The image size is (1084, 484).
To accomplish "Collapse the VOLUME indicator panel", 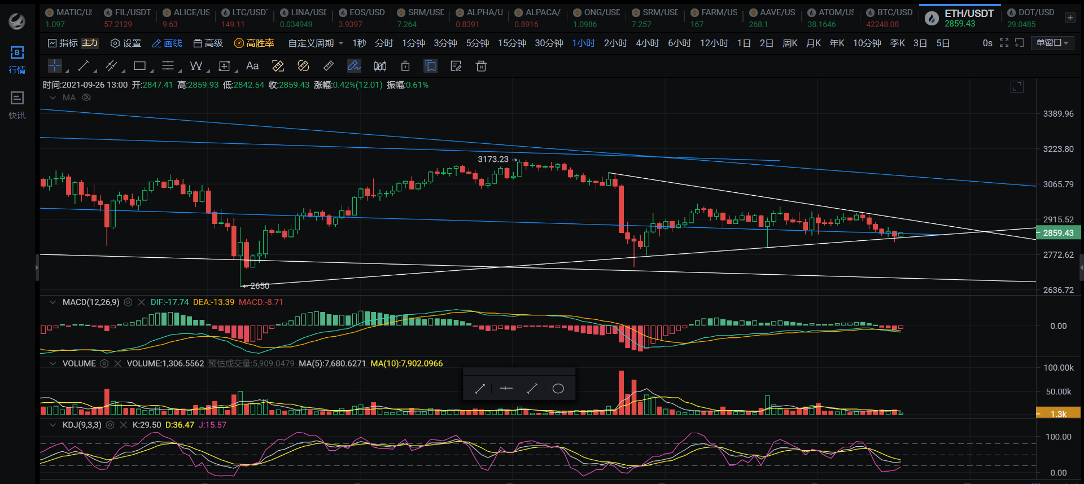I will coord(53,364).
